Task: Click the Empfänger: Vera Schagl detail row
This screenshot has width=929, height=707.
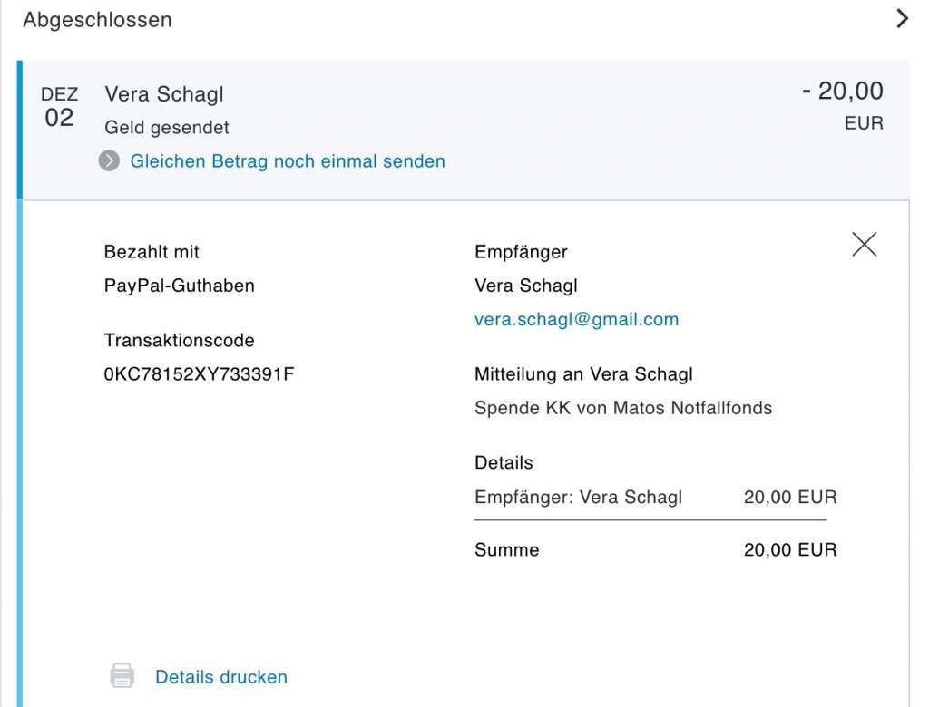Action: pyautogui.click(x=656, y=497)
